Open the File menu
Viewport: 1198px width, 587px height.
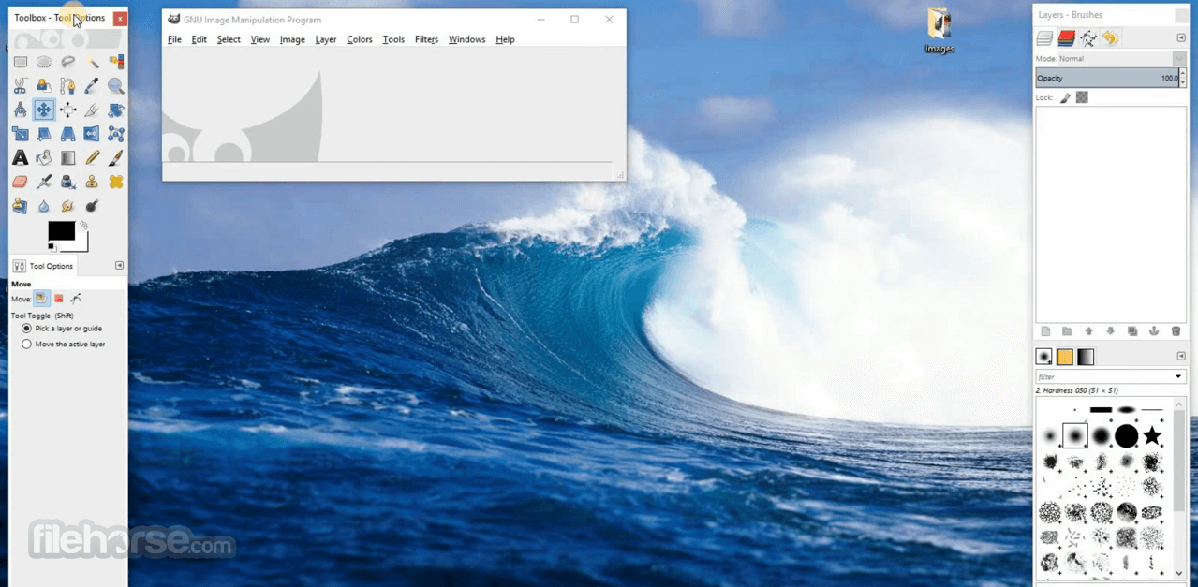pos(174,39)
